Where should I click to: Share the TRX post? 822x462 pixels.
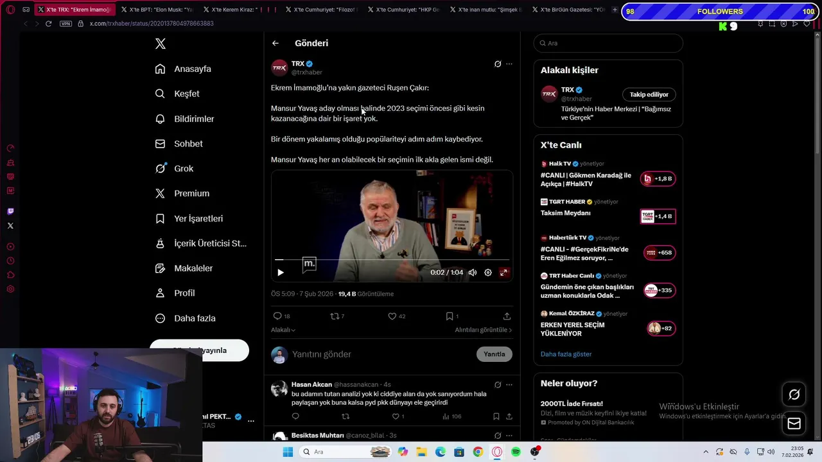(507, 316)
